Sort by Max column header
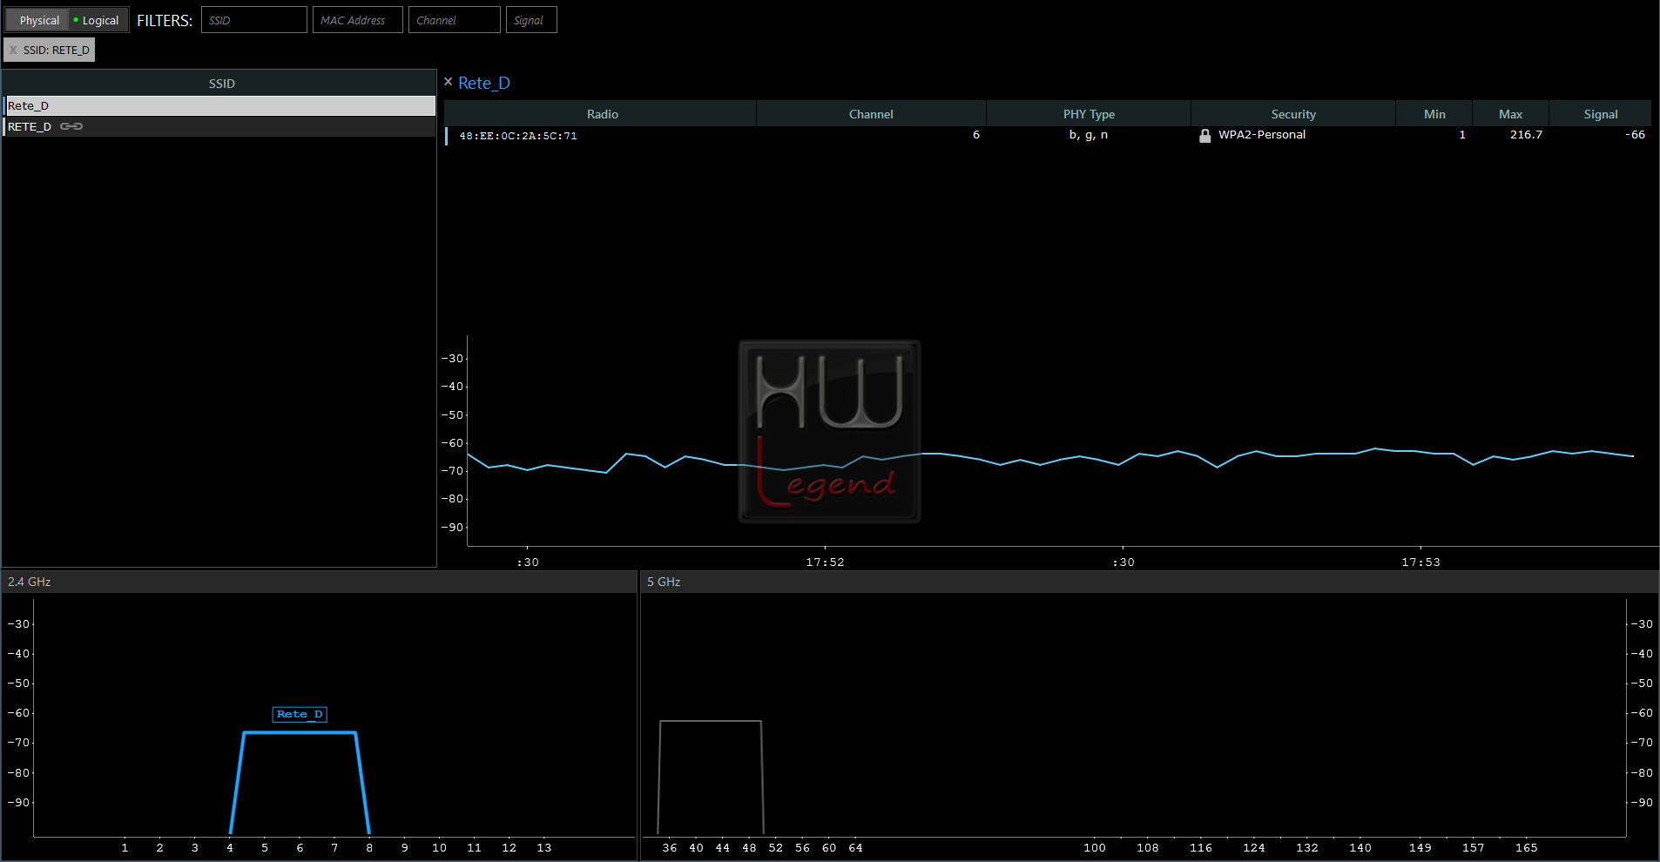Viewport: 1660px width, 862px height. [x=1510, y=114]
